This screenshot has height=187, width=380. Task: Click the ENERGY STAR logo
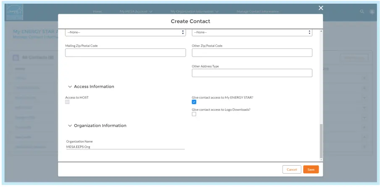15,12
